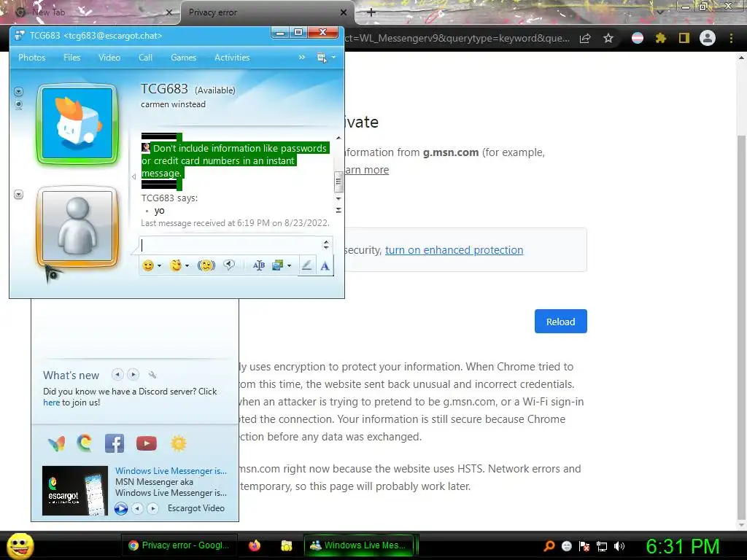The image size is (747, 560).
Task: Send a nudge with the shaking face
Action: point(206,265)
